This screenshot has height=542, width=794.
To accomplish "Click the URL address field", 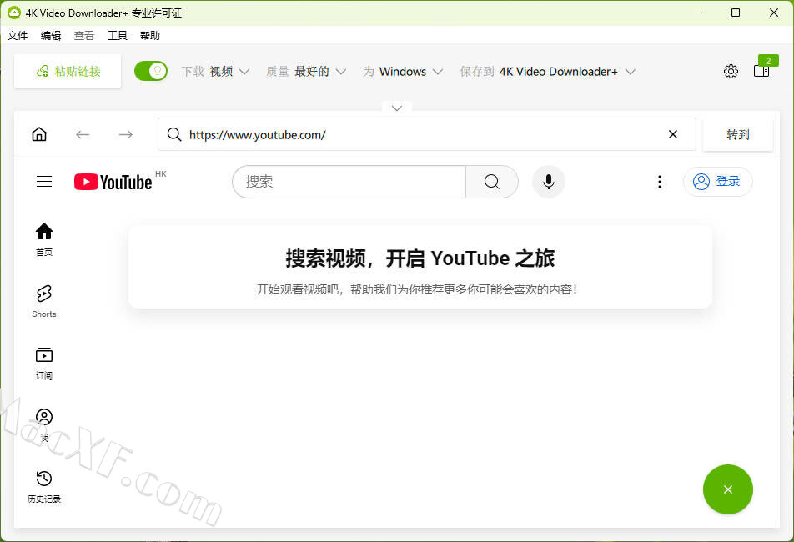I will 427,134.
